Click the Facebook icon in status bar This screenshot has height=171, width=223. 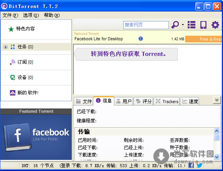[191, 165]
